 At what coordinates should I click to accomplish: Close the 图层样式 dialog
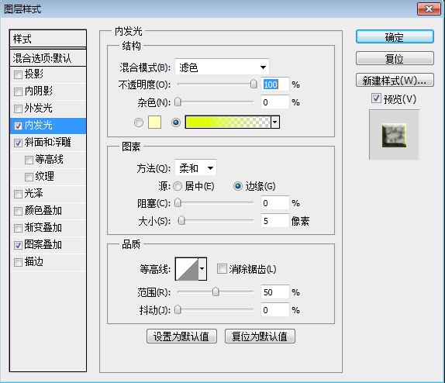point(429,9)
